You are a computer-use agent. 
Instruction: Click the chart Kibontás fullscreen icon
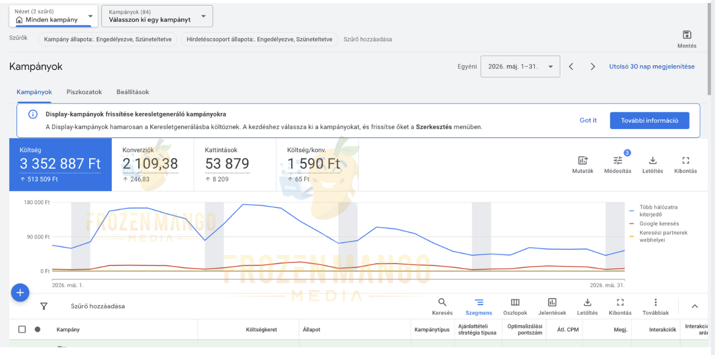pyautogui.click(x=685, y=161)
